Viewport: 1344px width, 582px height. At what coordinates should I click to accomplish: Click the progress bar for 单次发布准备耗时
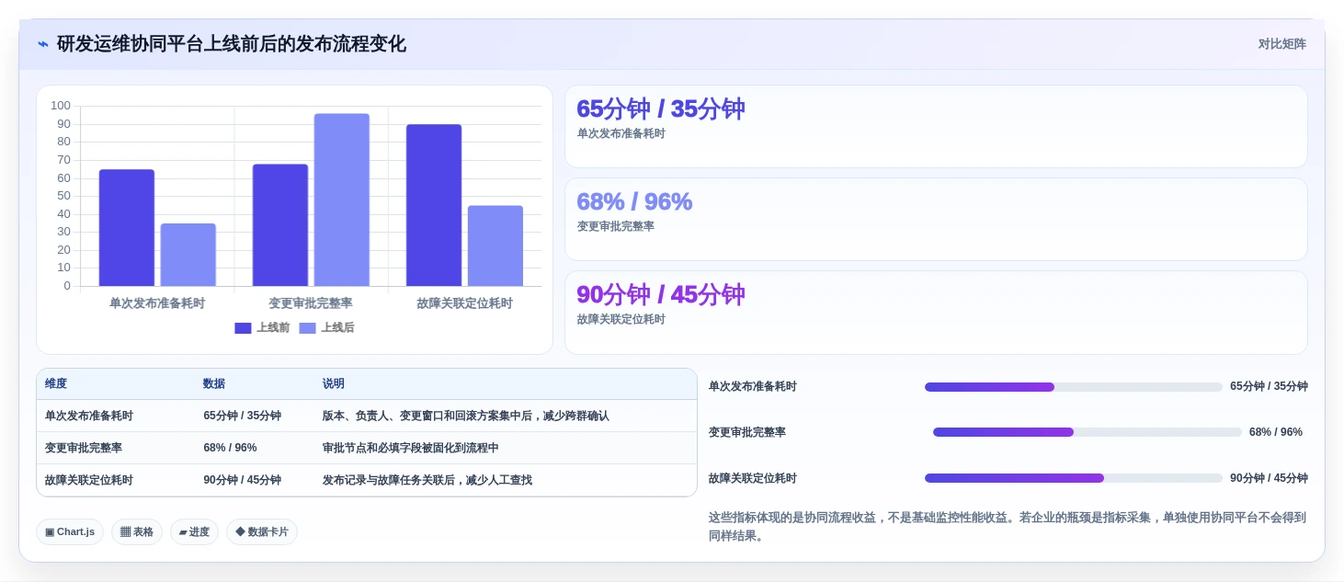[1074, 387]
